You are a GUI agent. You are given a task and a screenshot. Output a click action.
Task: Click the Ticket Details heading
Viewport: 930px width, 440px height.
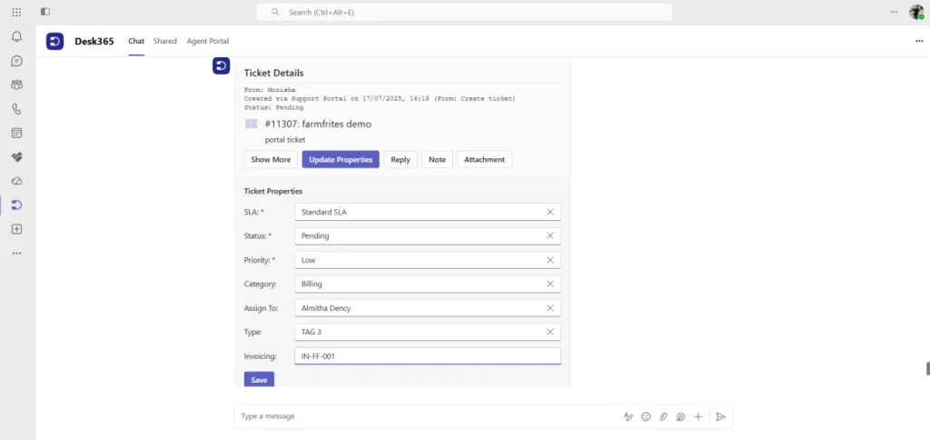pos(274,73)
